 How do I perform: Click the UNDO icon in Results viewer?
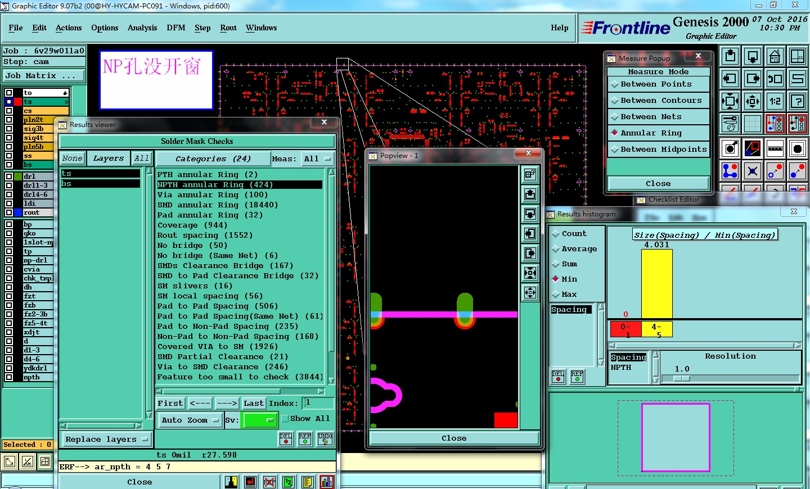click(325, 439)
